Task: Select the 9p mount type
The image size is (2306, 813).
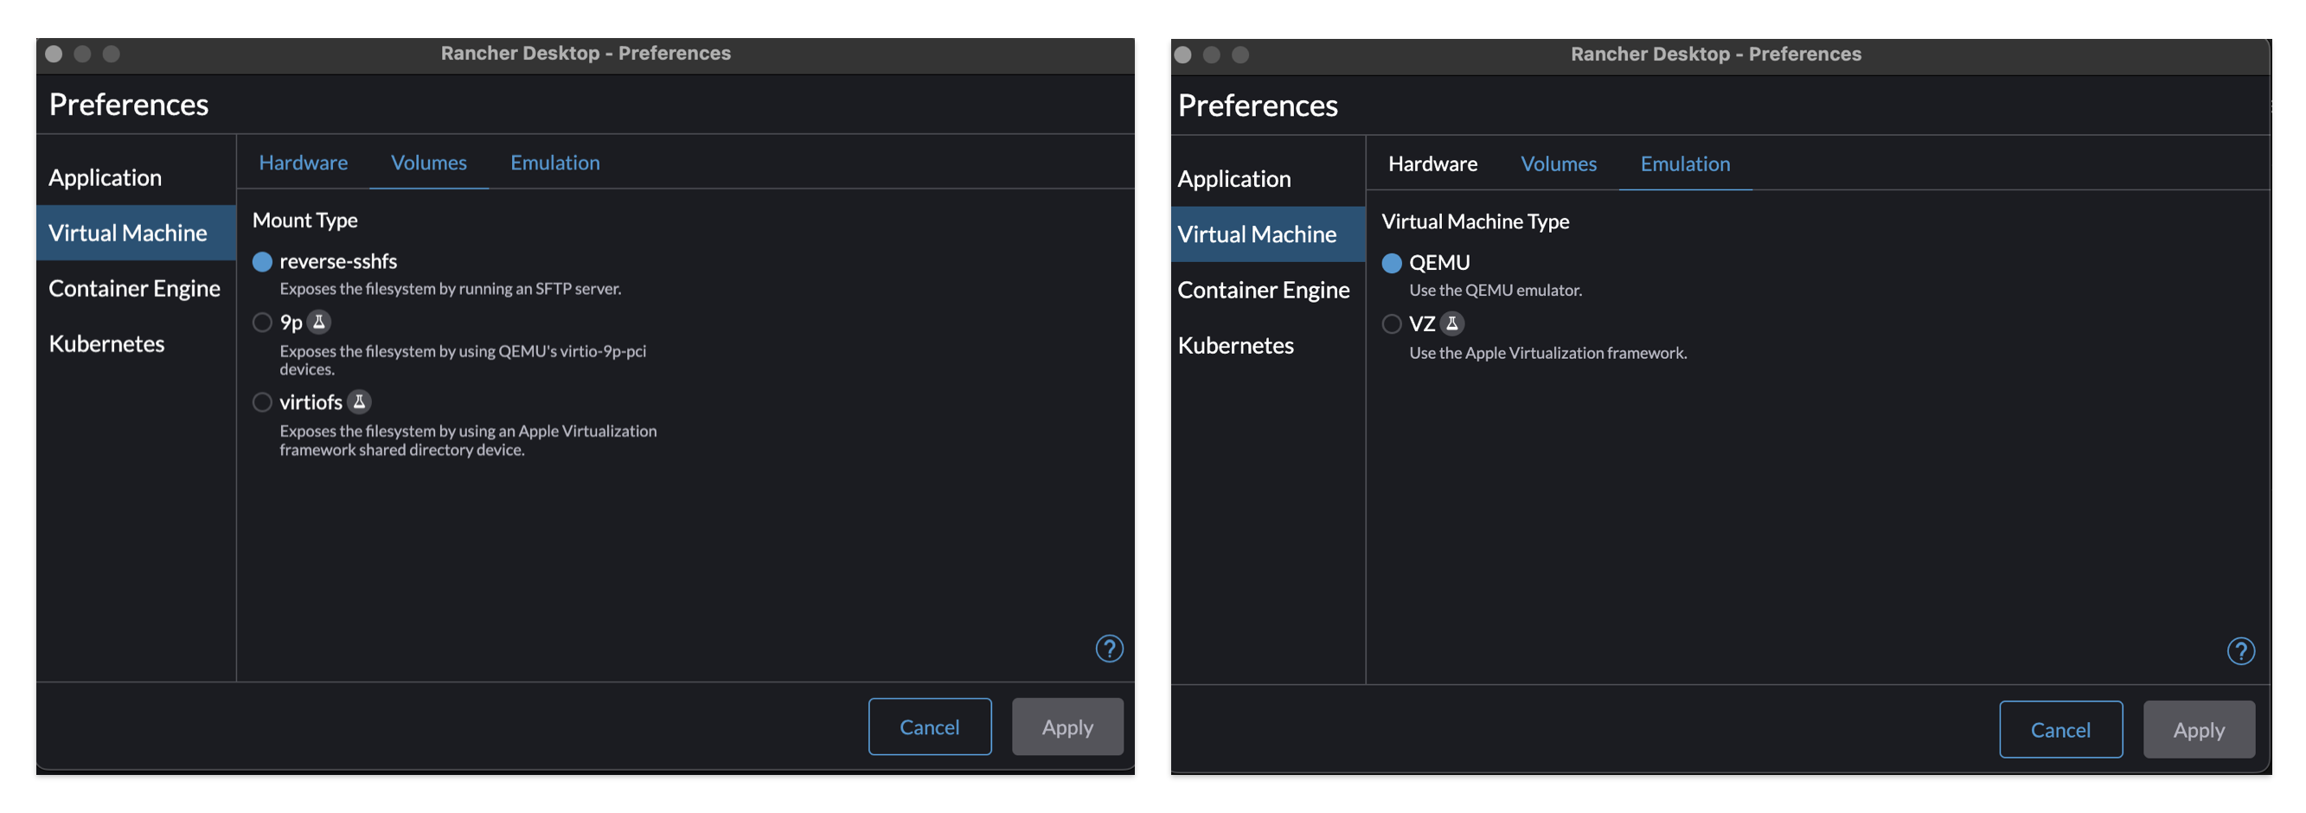Action: [262, 322]
